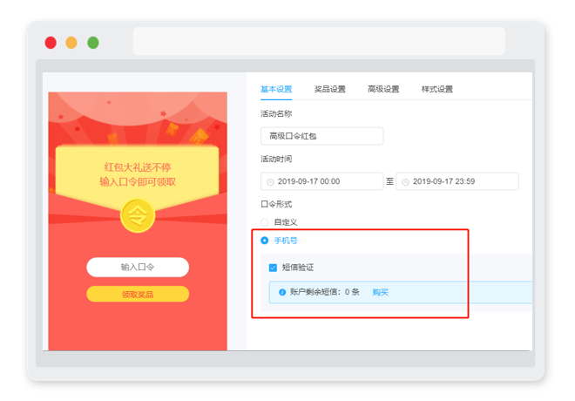The width and height of the screenshot is (575, 401).
Task: Click the 购买 link
Action: tap(380, 292)
